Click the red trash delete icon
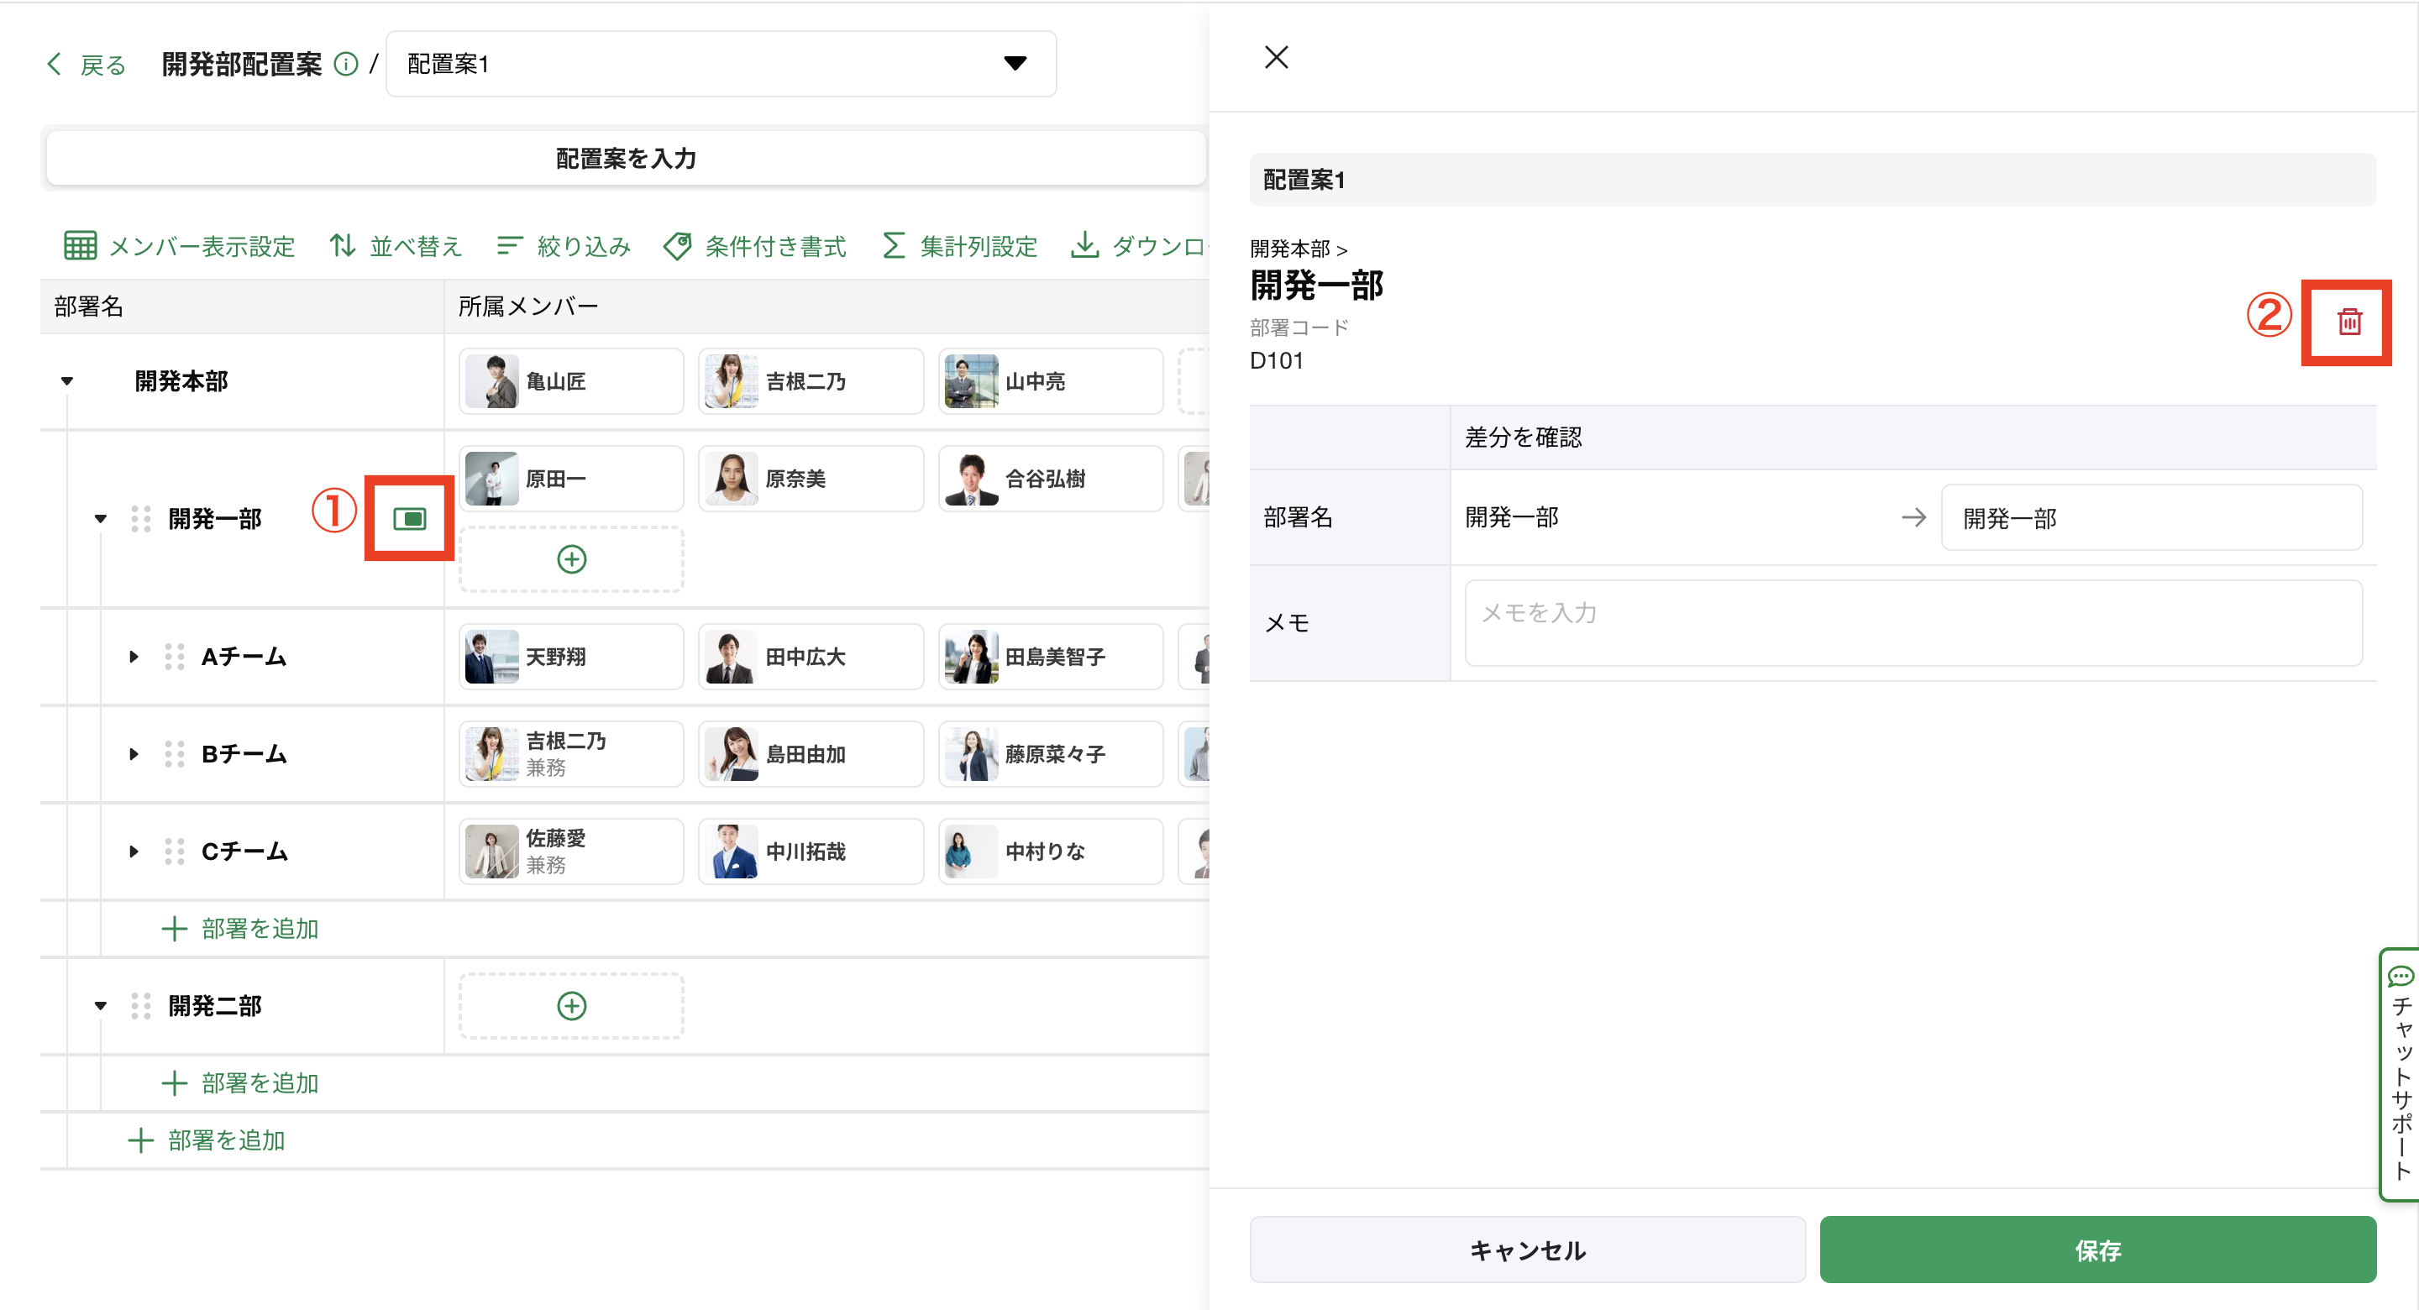2419x1310 pixels. point(2348,322)
